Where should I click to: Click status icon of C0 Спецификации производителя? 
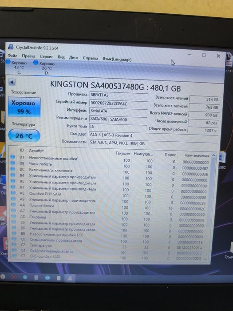click(14, 239)
